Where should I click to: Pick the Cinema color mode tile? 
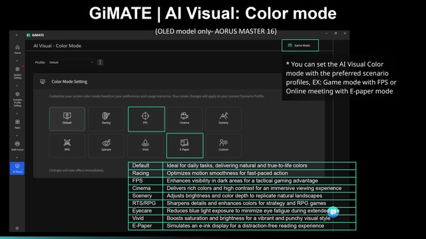(184, 119)
